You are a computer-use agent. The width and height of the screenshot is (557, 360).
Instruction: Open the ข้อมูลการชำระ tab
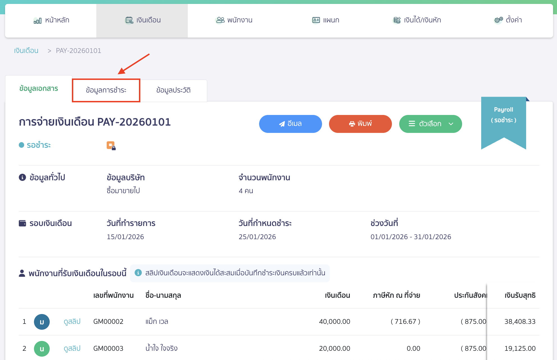106,90
